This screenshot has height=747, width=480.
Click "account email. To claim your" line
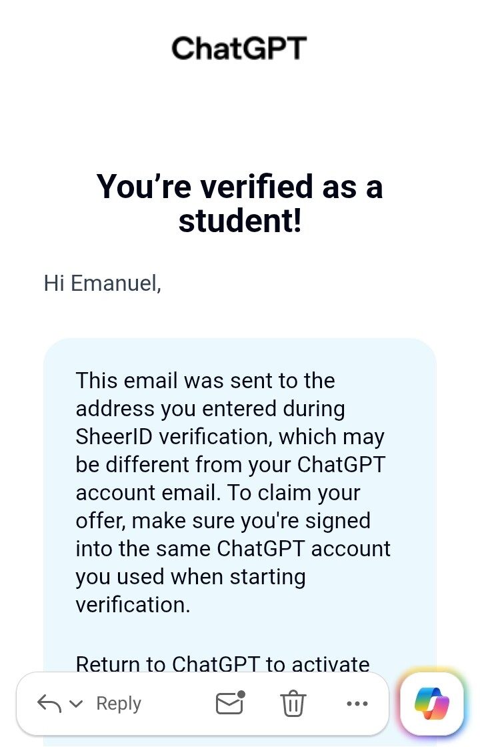click(x=218, y=493)
